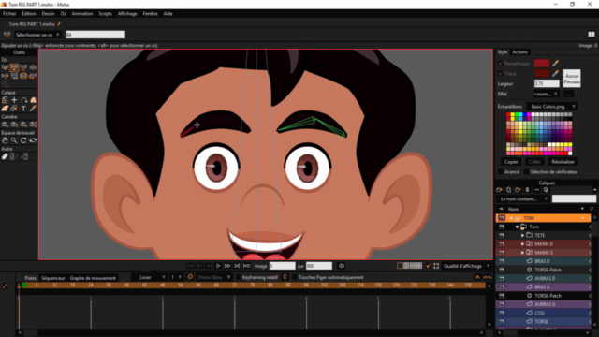Screen dimensions: 599x337
Task: Open the Lisser interpolation dropdown
Action: [x=150, y=277]
